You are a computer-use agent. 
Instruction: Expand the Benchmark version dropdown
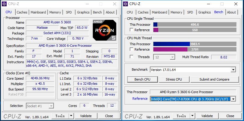[x=233, y=70]
